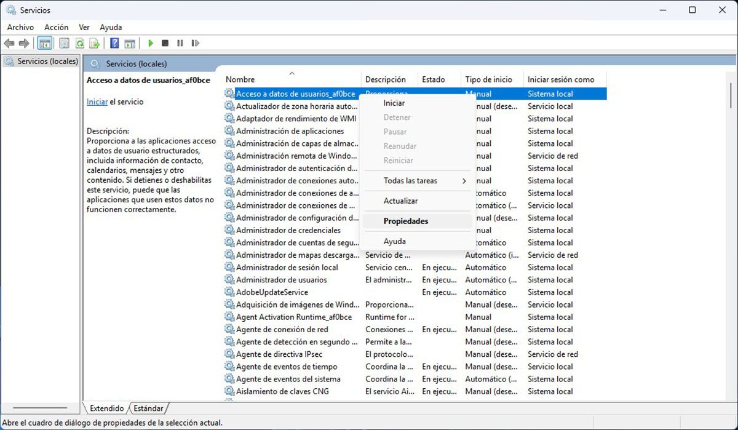
Task: Click the 'Runtime for ...' description cell
Action: (390, 317)
